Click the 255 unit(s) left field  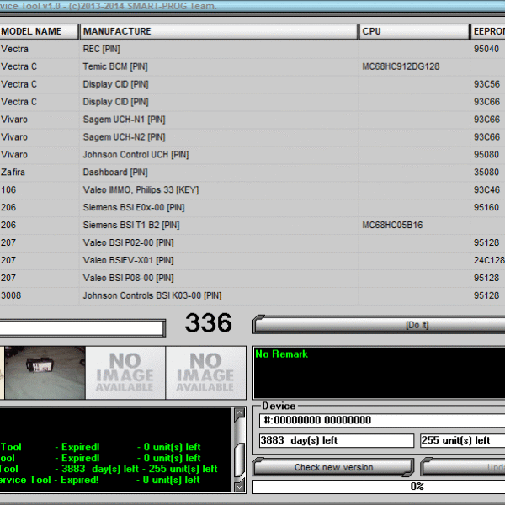(x=461, y=440)
